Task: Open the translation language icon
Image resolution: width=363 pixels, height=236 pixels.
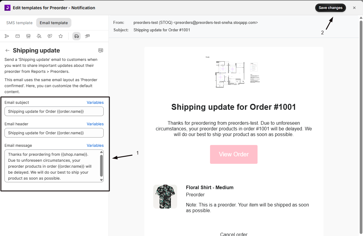Action: click(x=101, y=50)
